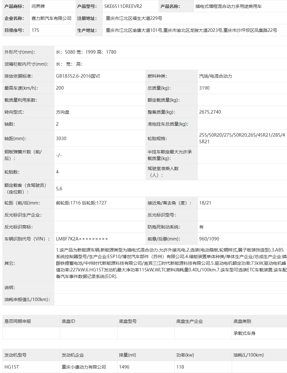The image size is (287, 373).
Task: Click emission standard GB18352.6-2016国VI
Action: (78, 76)
